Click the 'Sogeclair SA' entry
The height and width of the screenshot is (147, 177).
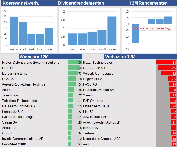pyautogui.click(x=93, y=79)
